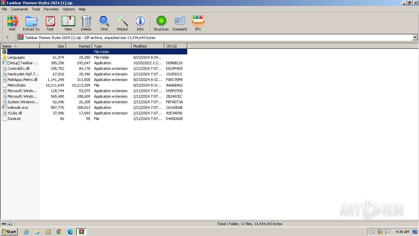The image size is (419, 236).
Task: Select ControlzEx.dll
Action: click(94, 69)
